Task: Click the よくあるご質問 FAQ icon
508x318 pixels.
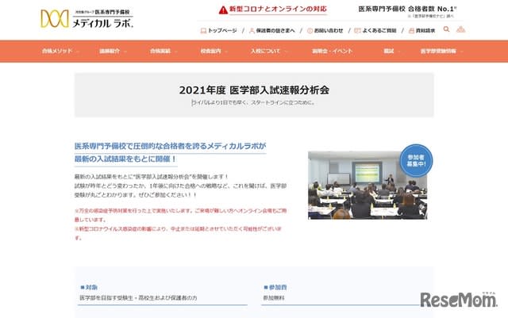Action: [358, 31]
